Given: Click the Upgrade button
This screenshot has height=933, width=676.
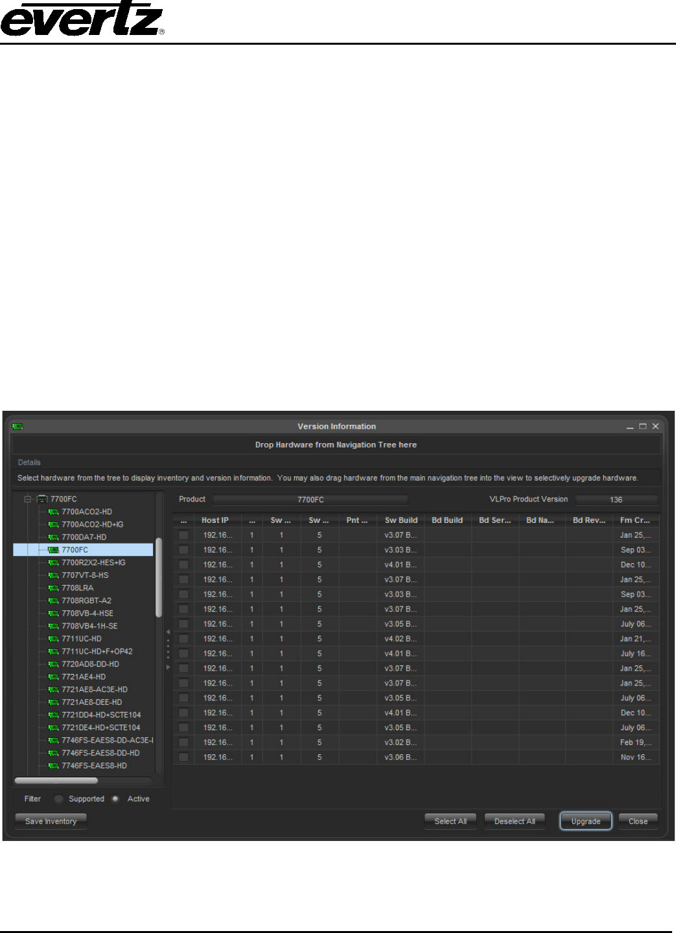Looking at the screenshot, I should click(x=586, y=822).
